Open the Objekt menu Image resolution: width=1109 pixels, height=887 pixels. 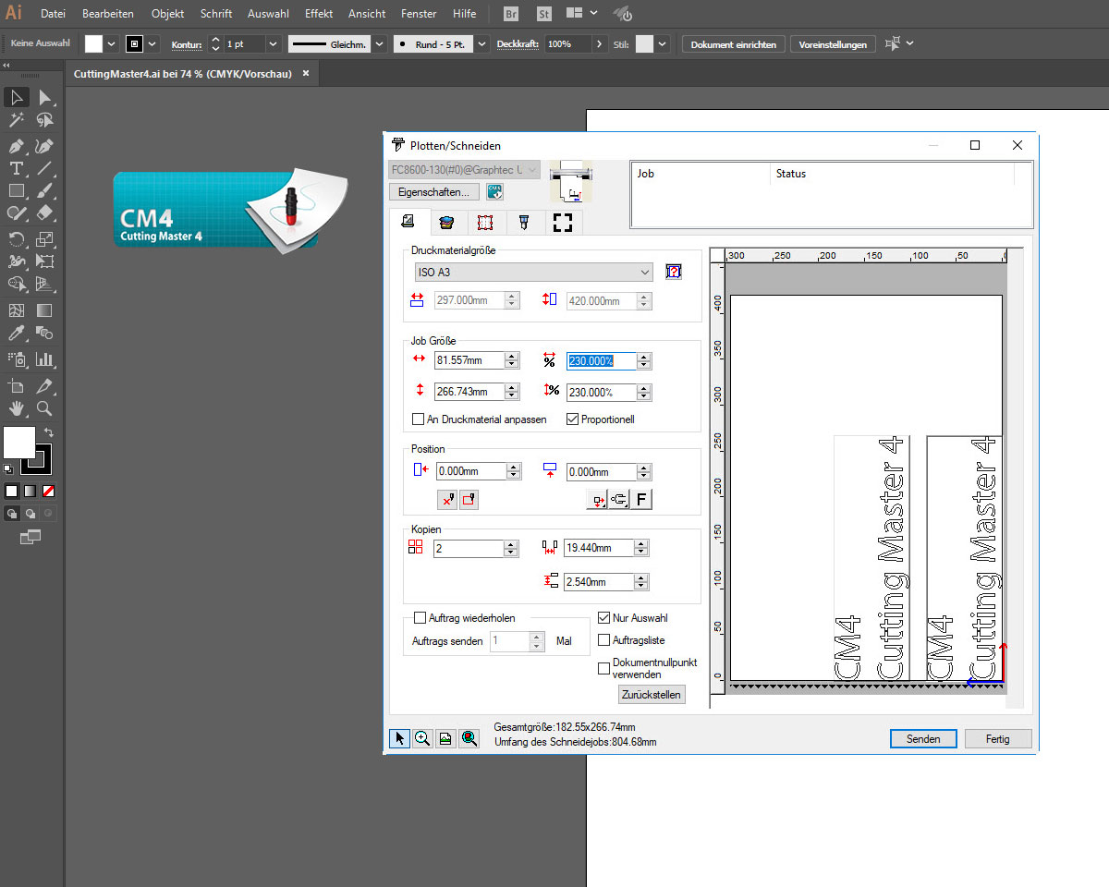[168, 14]
